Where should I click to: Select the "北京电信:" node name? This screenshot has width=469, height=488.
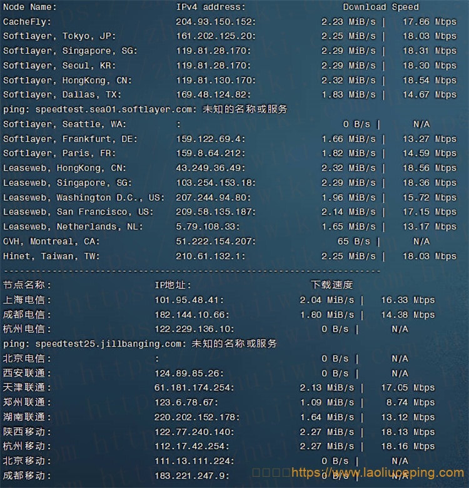pos(27,358)
